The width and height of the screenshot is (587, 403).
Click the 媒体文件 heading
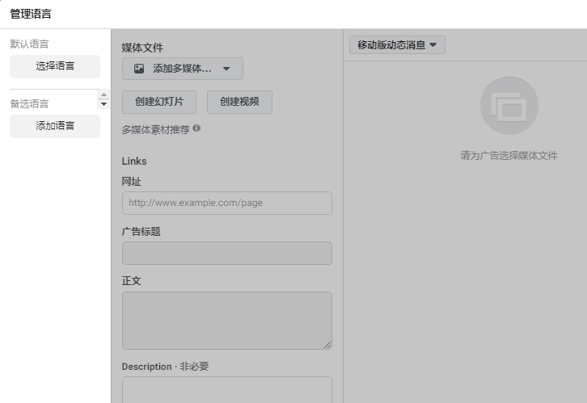142,48
